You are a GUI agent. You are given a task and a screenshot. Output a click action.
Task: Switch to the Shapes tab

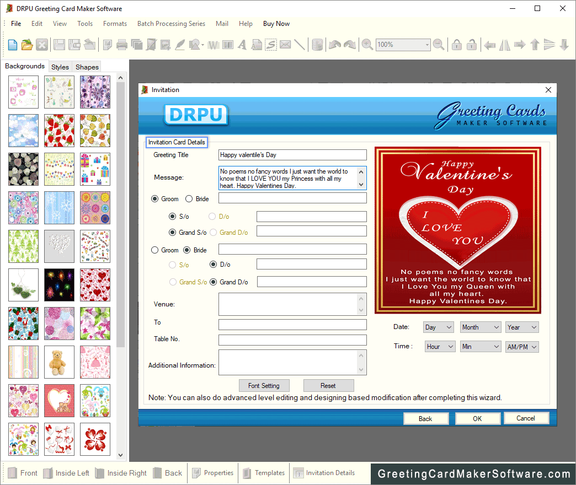pos(87,67)
